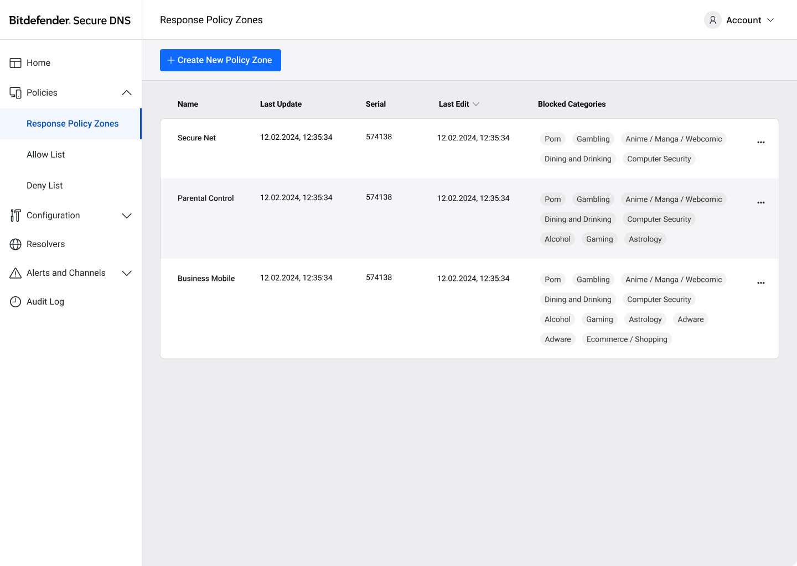This screenshot has width=797, height=566.
Task: Click Alcohol tag in Parental Control row
Action: (557, 239)
